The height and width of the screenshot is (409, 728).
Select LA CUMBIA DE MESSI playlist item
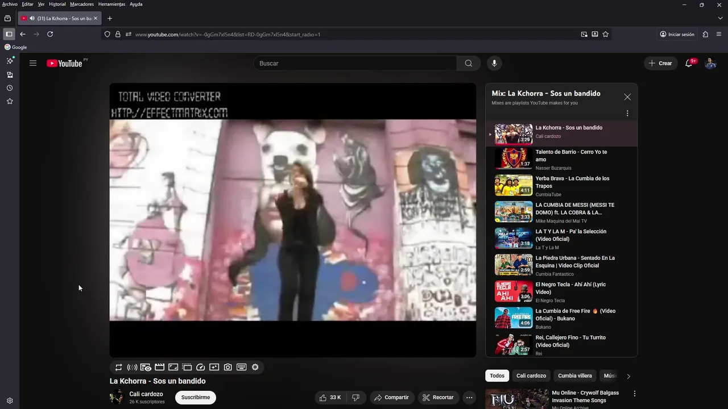pyautogui.click(x=561, y=212)
